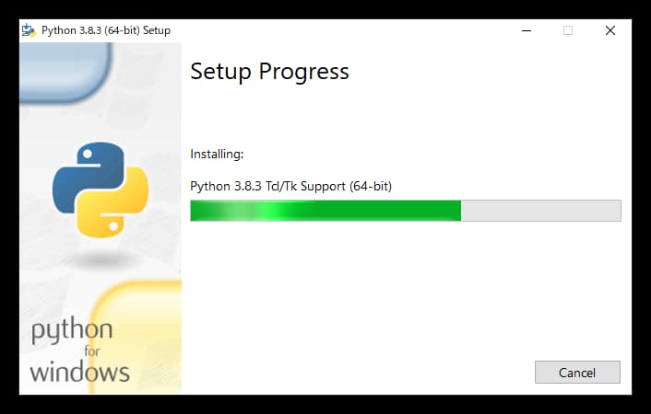Screen dimensions: 651x414
Task: Click the title bar text Python 3.8.3 Setup
Action: click(106, 30)
